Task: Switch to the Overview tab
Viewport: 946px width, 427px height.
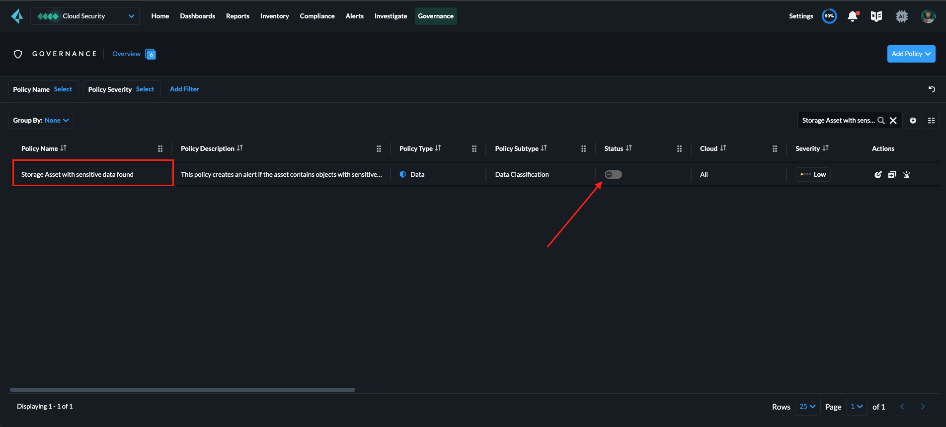Action: [x=126, y=54]
